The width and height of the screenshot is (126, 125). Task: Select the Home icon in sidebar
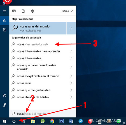pyautogui.click(x=4, y=21)
